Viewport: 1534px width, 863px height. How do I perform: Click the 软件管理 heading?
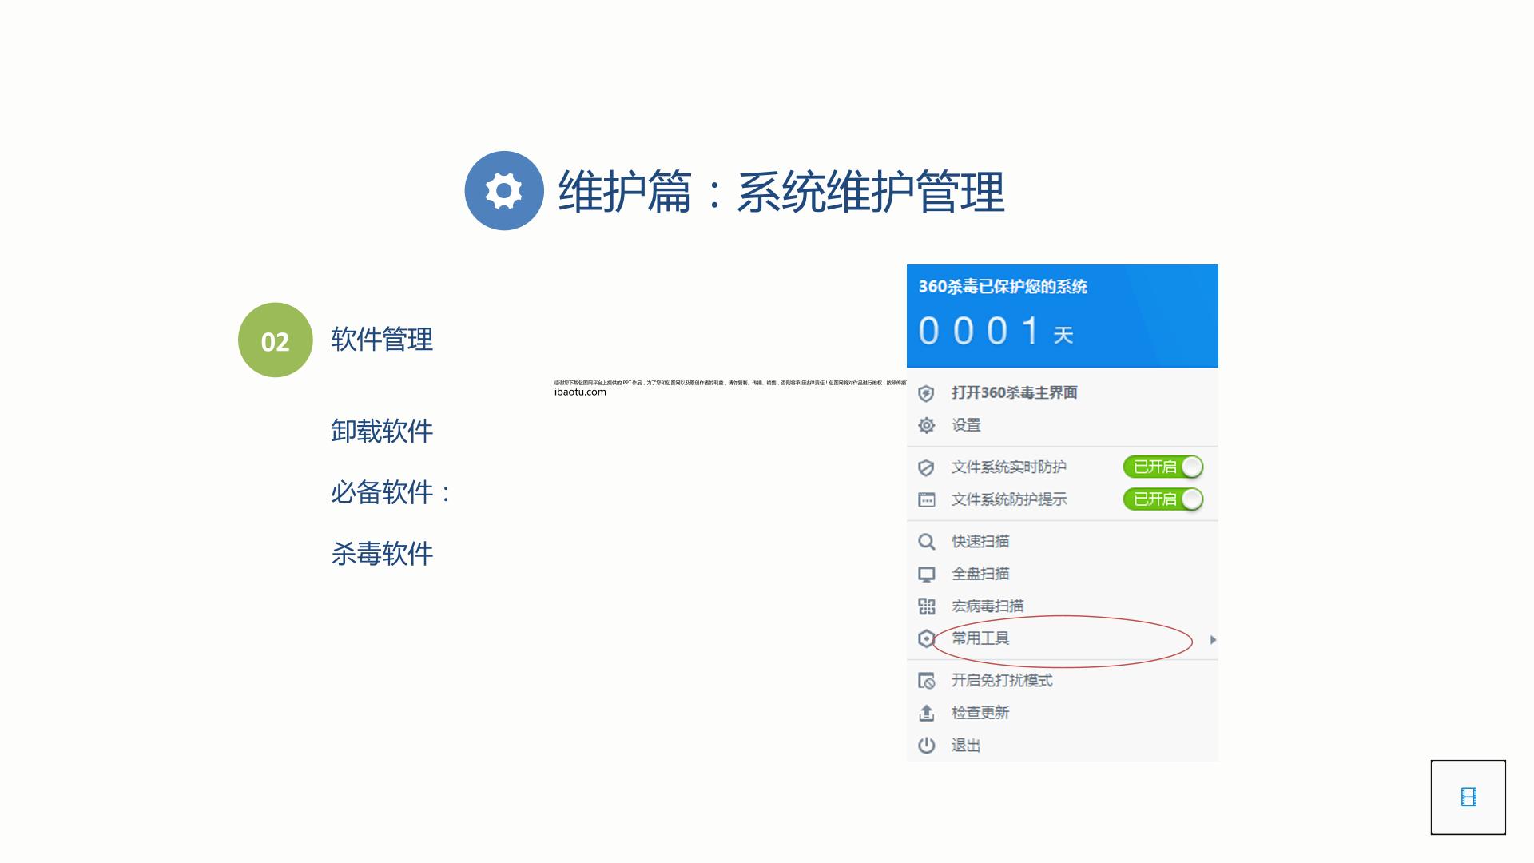click(382, 340)
